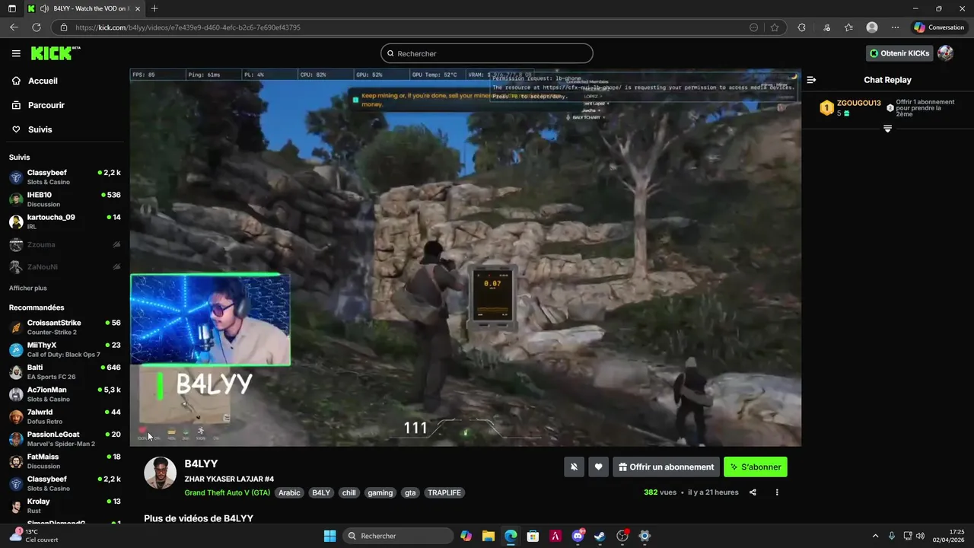Click the Obtenir KICKs button
Image resolution: width=974 pixels, height=548 pixels.
(899, 53)
